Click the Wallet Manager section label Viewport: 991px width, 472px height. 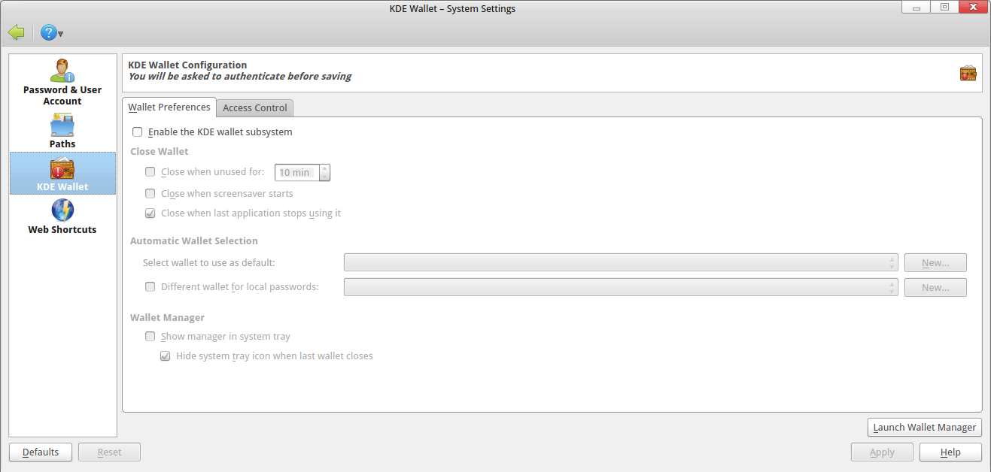point(167,318)
